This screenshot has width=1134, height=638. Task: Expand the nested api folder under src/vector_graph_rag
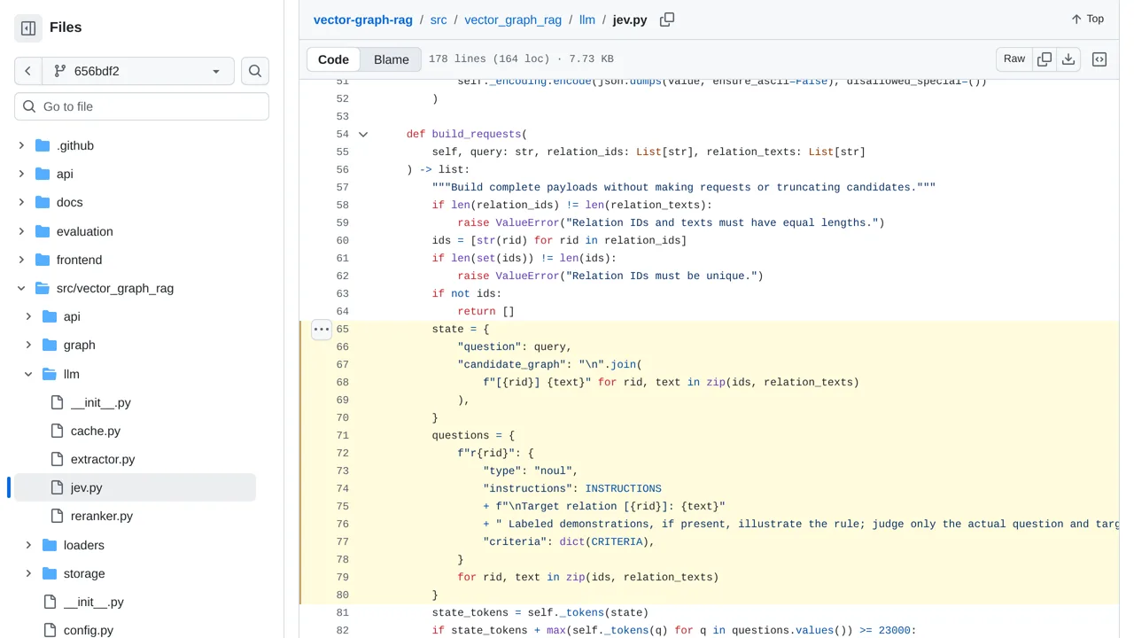coord(28,316)
